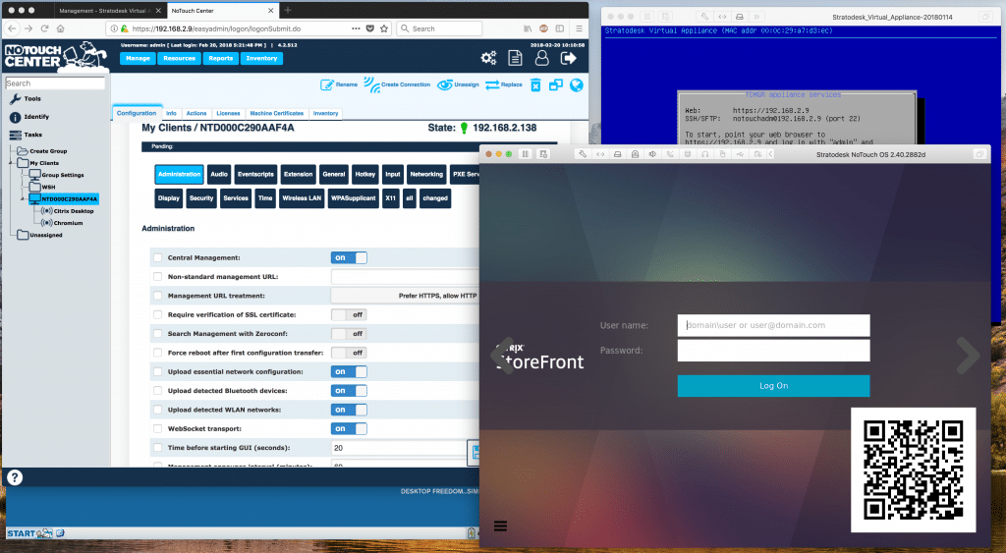Screen dimensions: 1006x553
Task: Collapse the NTD000C290AAF4A tree node arrow
Action: (24, 198)
